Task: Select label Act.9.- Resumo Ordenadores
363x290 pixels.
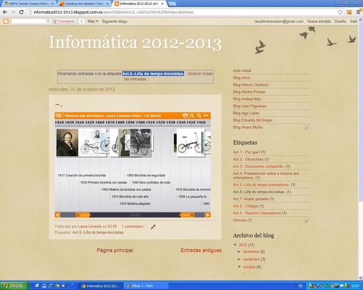Action: point(257,213)
